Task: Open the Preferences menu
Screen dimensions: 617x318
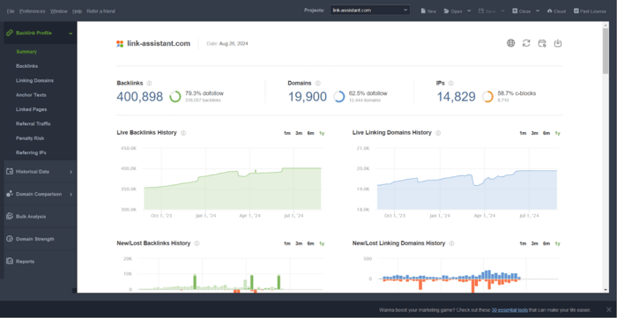Action: point(33,11)
